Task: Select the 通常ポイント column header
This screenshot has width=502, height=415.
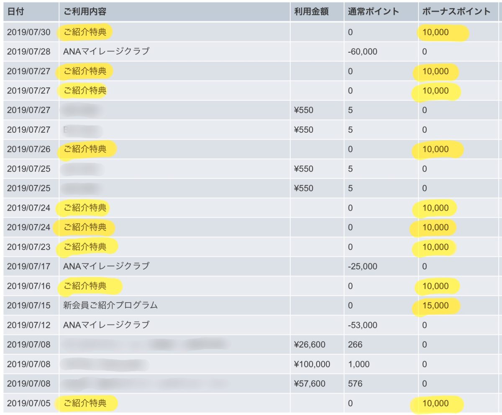Action: click(374, 12)
